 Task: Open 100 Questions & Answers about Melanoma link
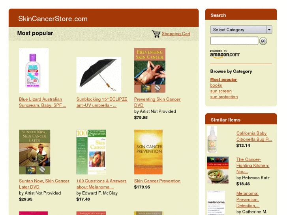pyautogui.click(x=101, y=184)
